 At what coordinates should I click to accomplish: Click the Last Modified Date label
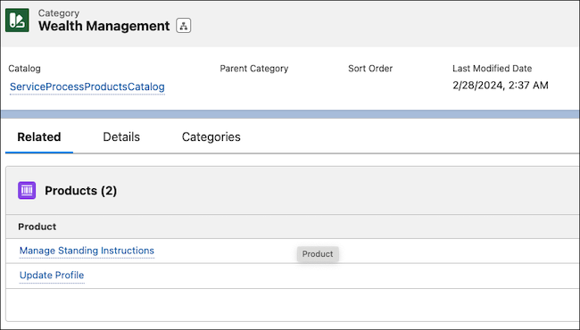492,69
